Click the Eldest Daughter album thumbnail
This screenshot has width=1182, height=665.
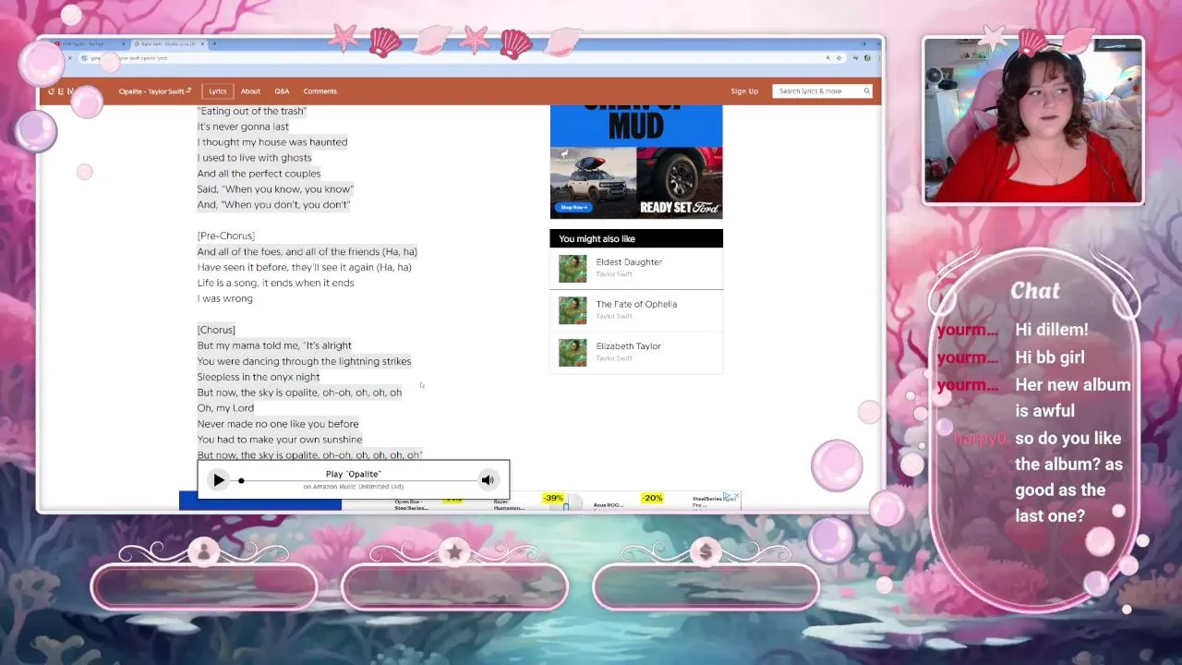[x=573, y=269]
